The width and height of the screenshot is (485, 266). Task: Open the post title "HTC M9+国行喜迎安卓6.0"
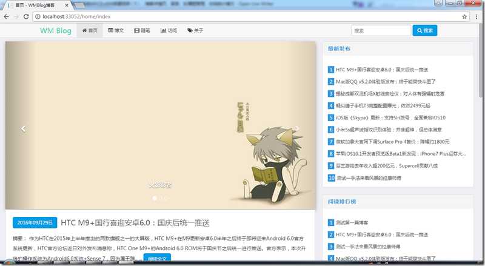(x=135, y=223)
